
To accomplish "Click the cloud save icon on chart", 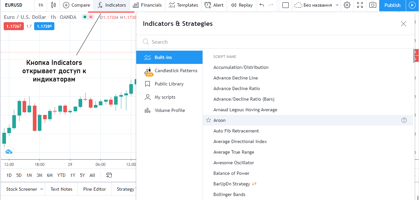I will 9,152.
